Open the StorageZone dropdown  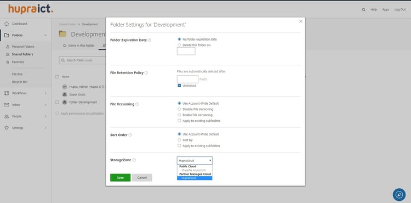coord(195,161)
